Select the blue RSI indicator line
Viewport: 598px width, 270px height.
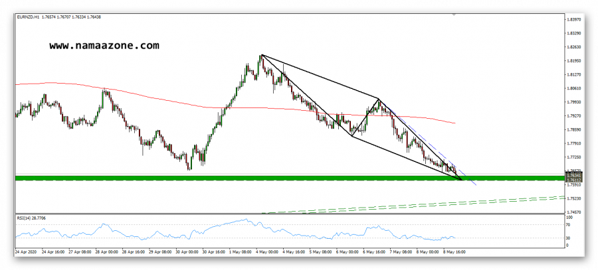199,232
